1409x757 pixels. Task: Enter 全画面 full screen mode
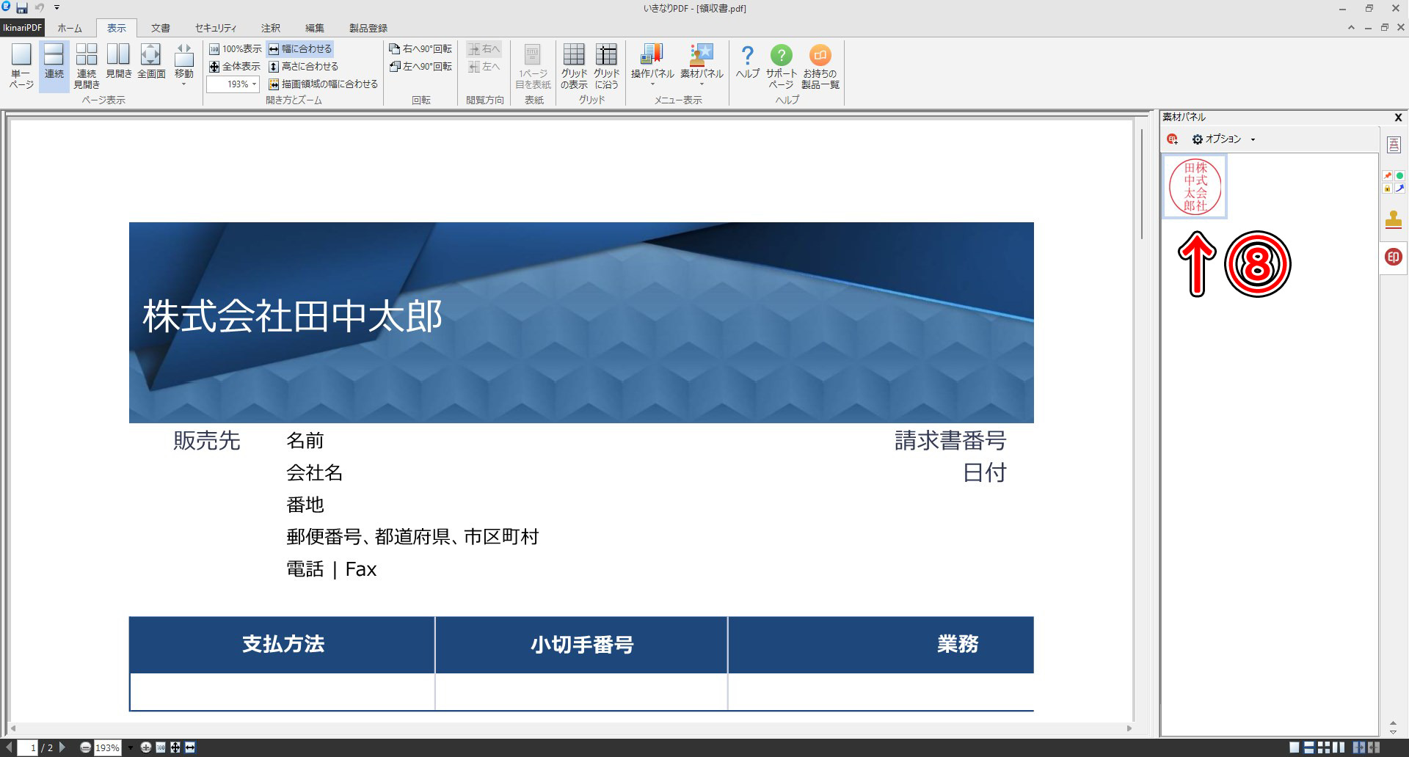point(151,62)
